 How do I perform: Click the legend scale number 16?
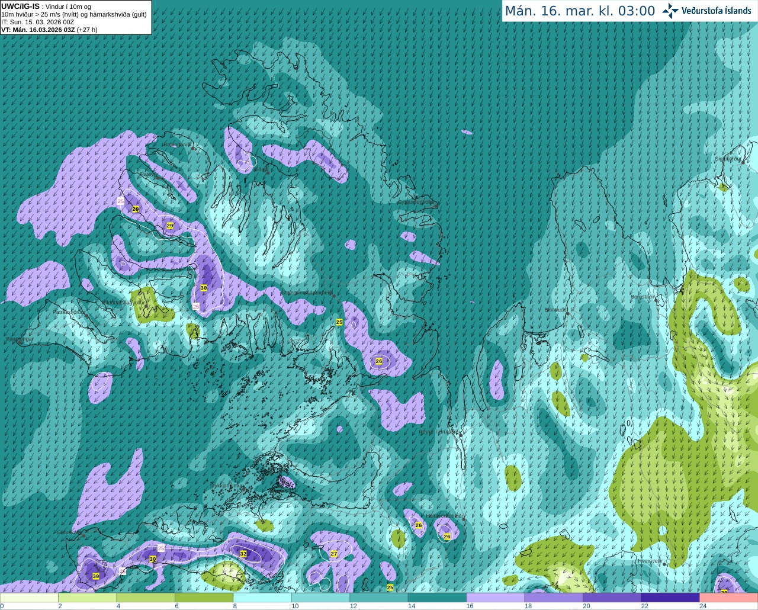tap(470, 606)
